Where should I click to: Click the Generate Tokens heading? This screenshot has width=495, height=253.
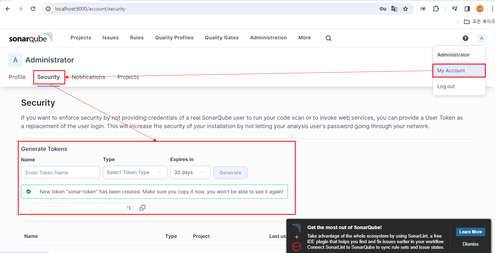pos(44,149)
